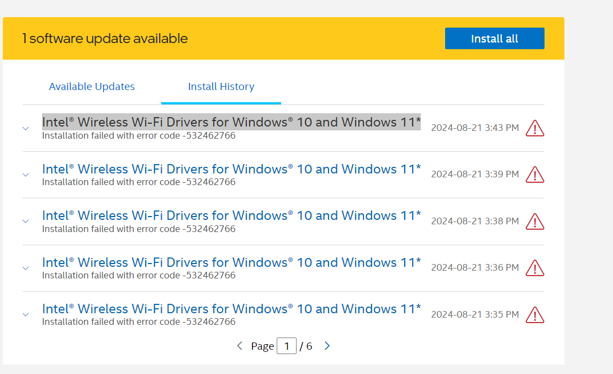Image resolution: width=613 pixels, height=374 pixels.
Task: Open Wi-Fi Drivers link dated 3:36 PM
Action: (x=231, y=262)
